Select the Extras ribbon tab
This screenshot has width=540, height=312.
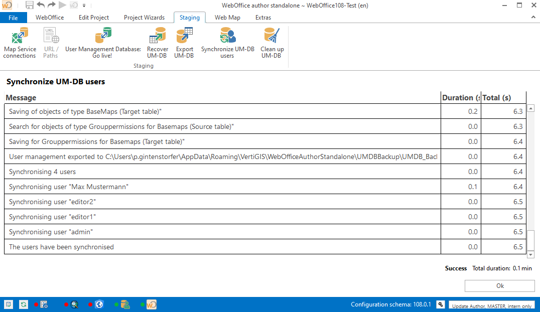coord(263,17)
